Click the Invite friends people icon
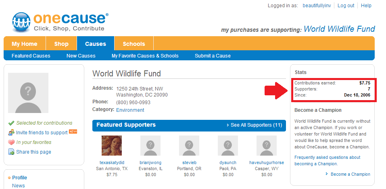 pos(11,133)
